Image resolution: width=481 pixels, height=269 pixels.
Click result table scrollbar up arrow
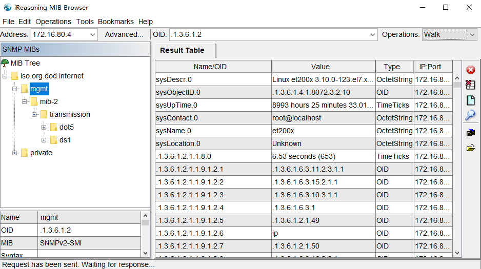457,78
